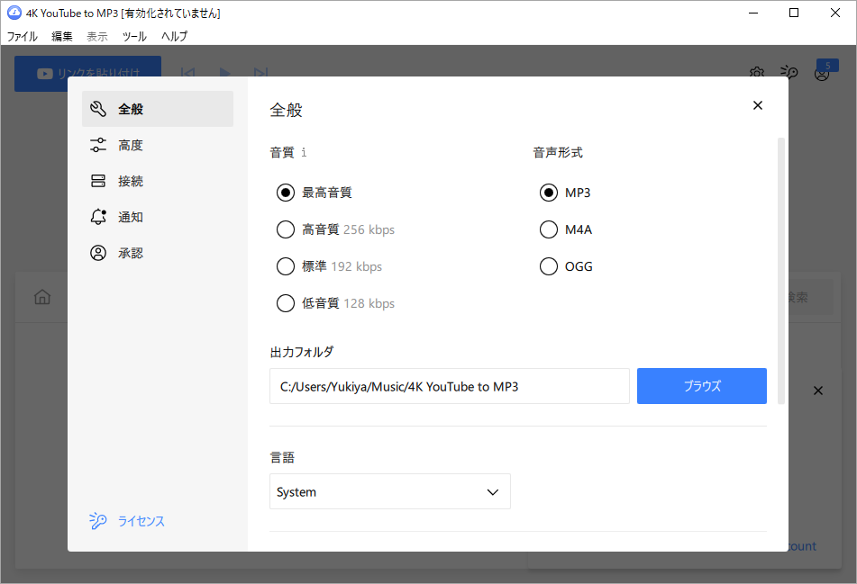Screen dimensions: 857x584
Task: Select the 低音質 128 kbps option
Action: tap(335, 303)
